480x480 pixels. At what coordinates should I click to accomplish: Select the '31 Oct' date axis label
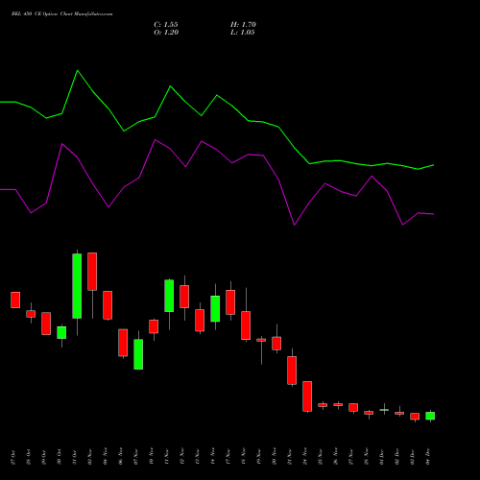pos(75,457)
